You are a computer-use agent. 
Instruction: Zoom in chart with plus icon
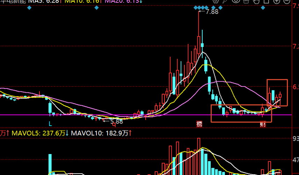[x=277, y=1]
